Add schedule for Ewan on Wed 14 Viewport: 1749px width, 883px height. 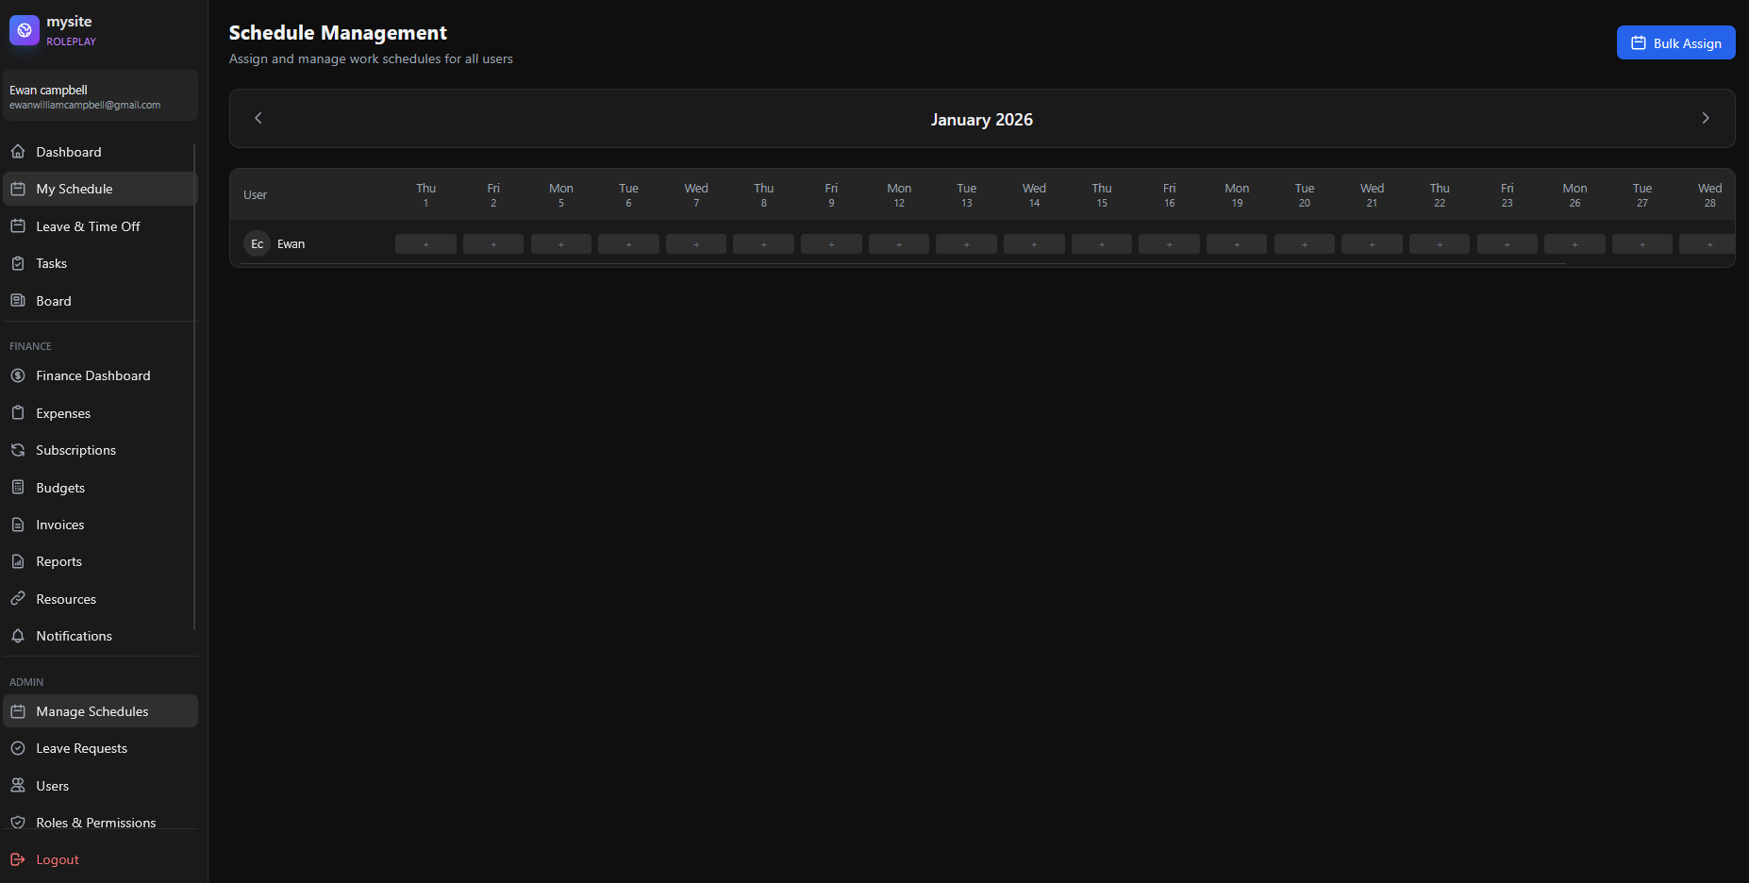[1034, 244]
